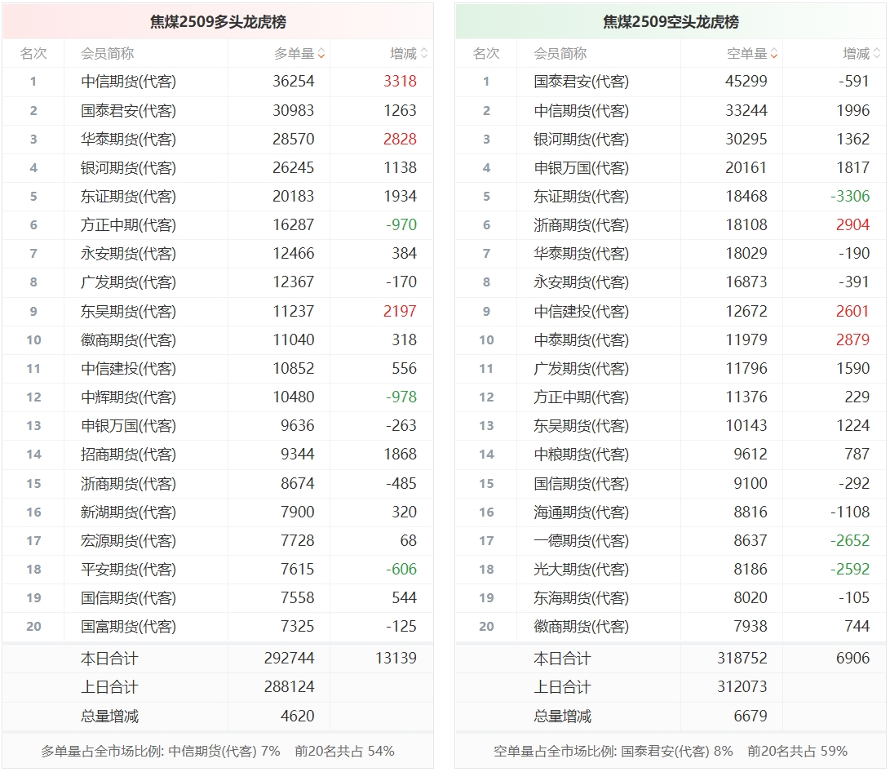This screenshot has height=772, width=890.
Task: Select 宏源期货(代客) in long ranking
Action: (x=128, y=541)
